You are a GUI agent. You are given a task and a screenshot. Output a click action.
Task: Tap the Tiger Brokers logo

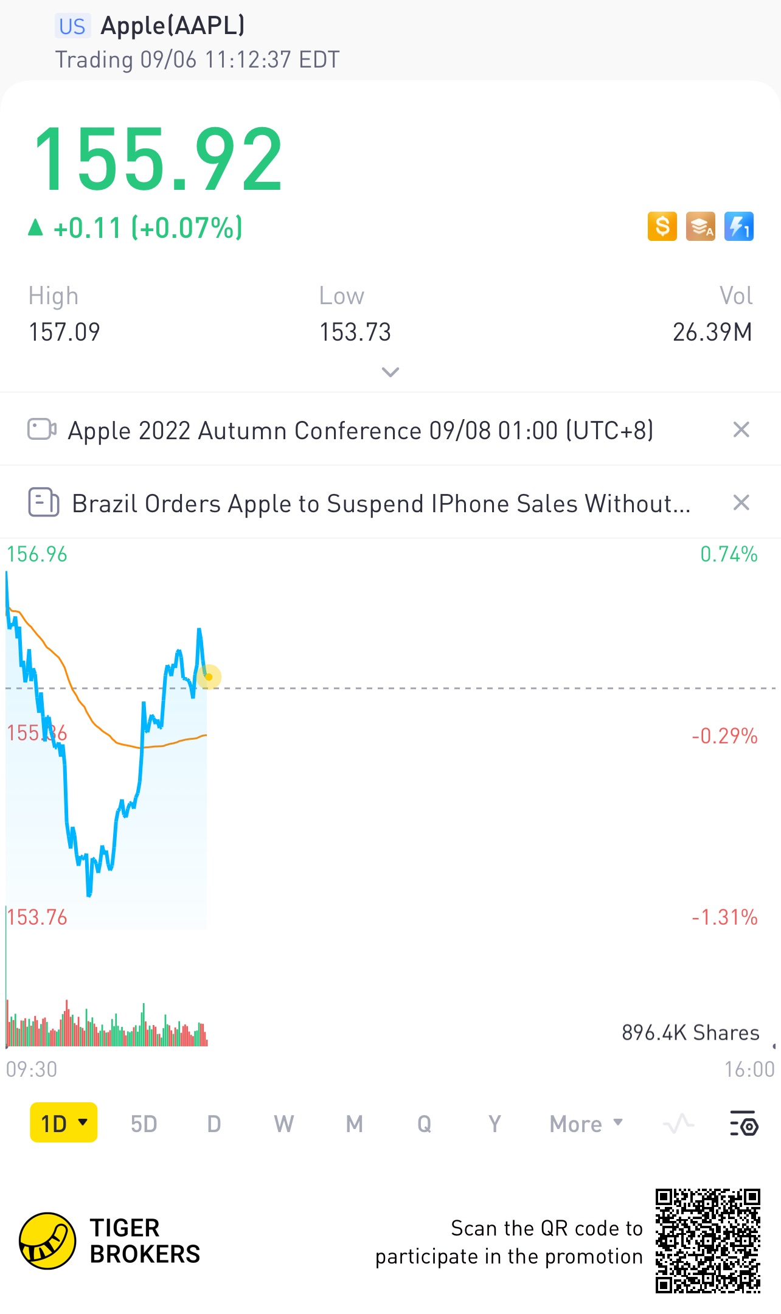point(109,1241)
